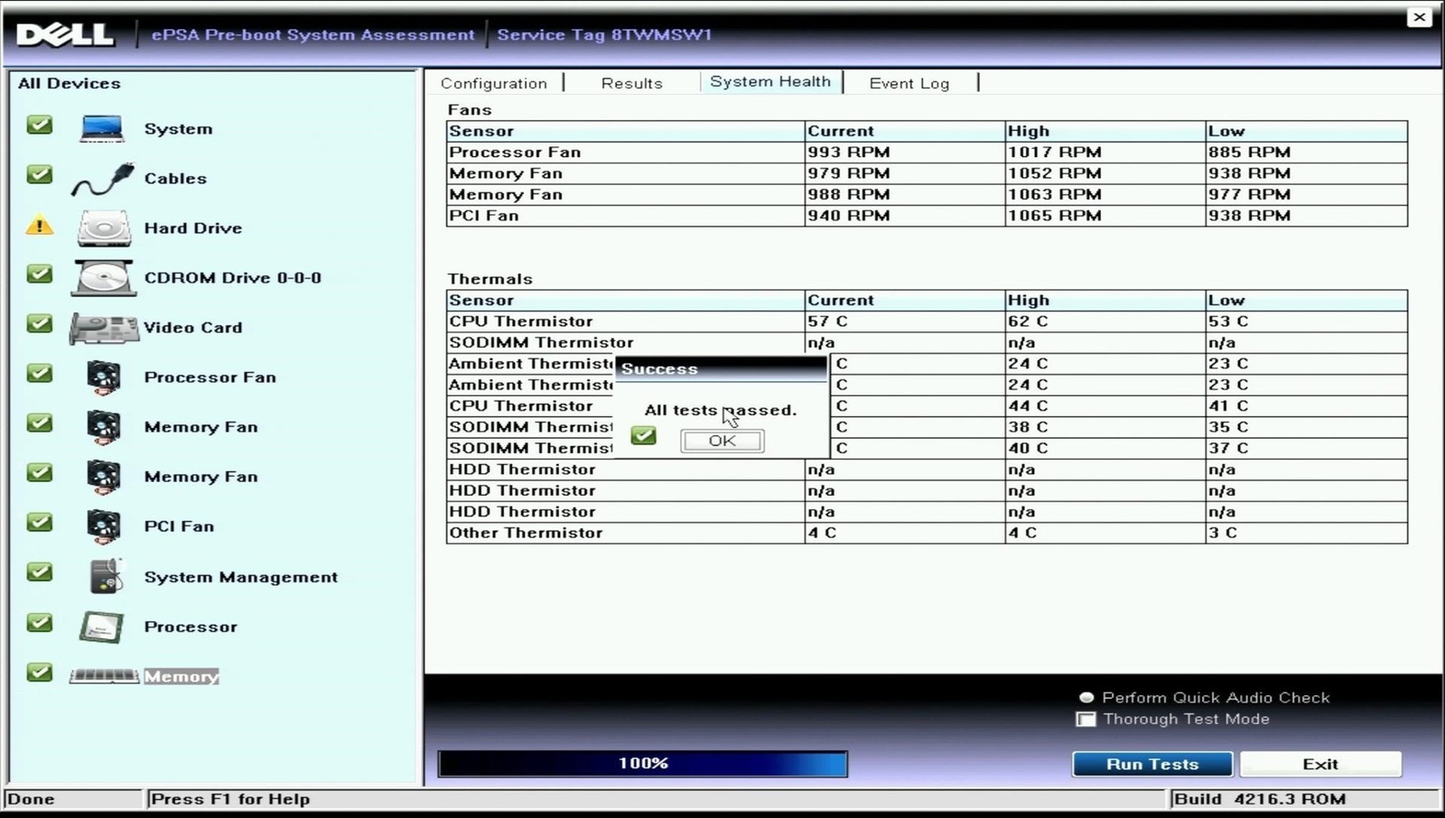This screenshot has height=818, width=1445.
Task: Click the PCI Fan sensor row
Action: 927,216
